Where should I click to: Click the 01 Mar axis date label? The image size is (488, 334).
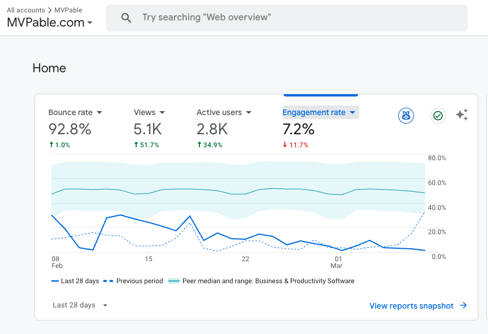(337, 262)
